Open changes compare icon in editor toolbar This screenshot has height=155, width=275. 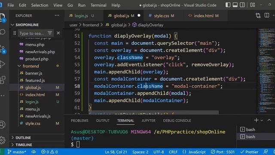point(258,15)
